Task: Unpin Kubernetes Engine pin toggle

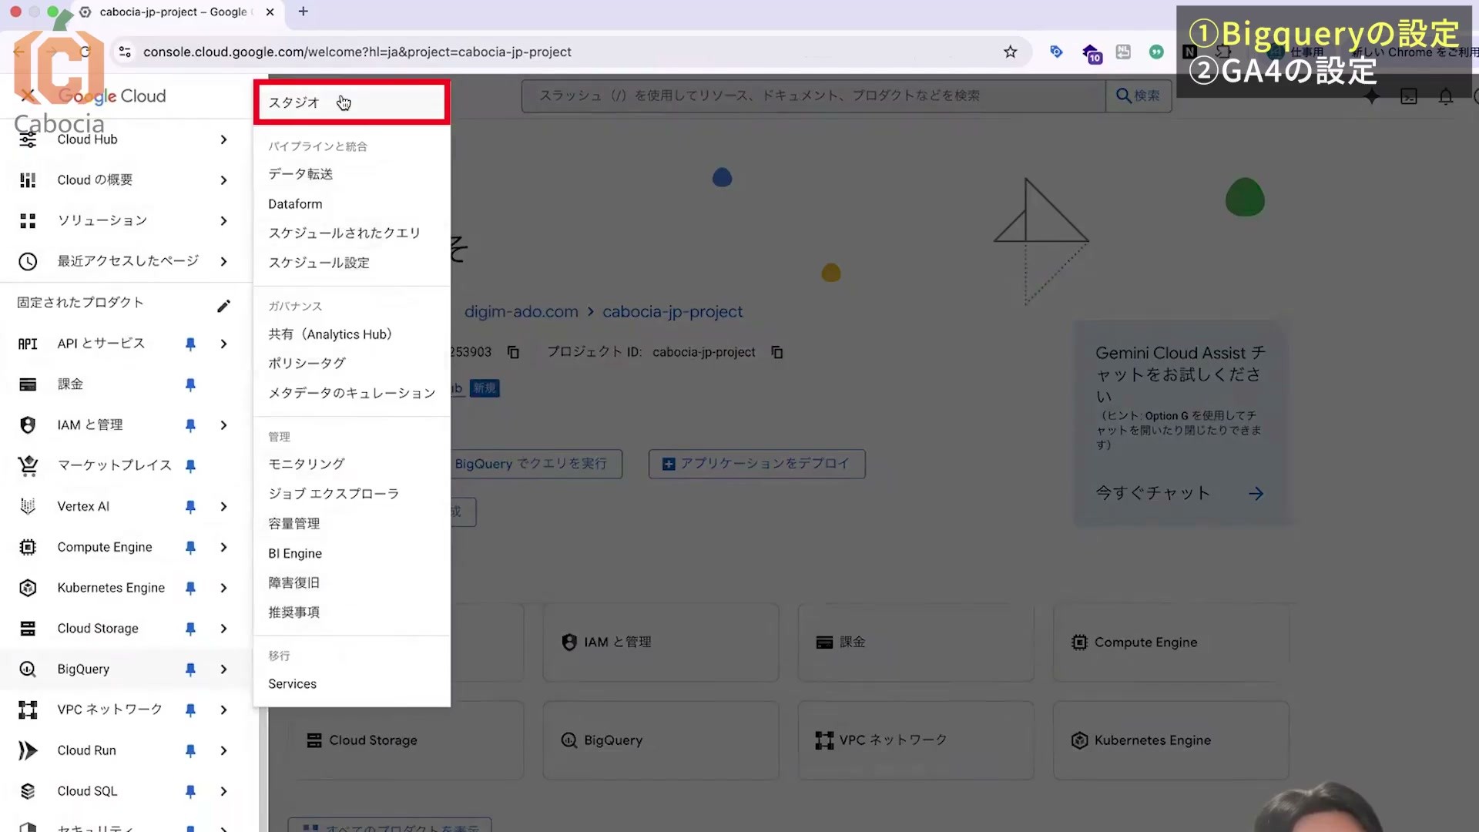Action: click(190, 588)
